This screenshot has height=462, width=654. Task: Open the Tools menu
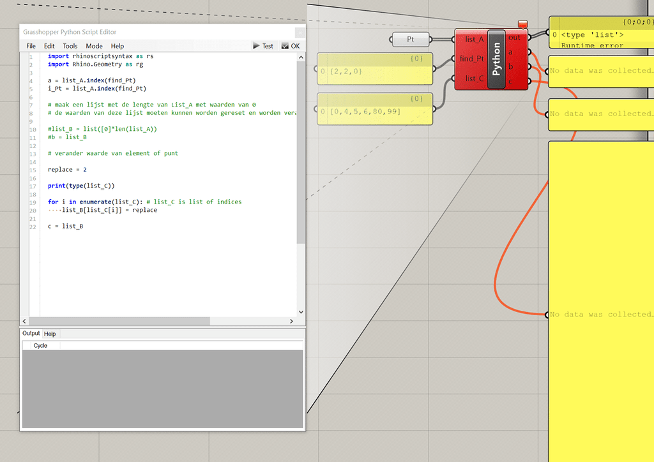click(x=70, y=45)
